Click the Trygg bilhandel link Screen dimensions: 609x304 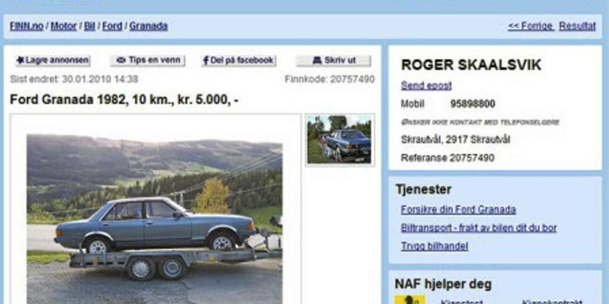[x=434, y=246]
